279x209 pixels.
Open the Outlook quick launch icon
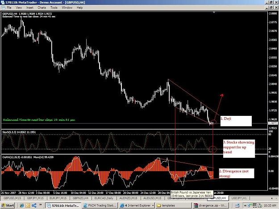[28, 205]
